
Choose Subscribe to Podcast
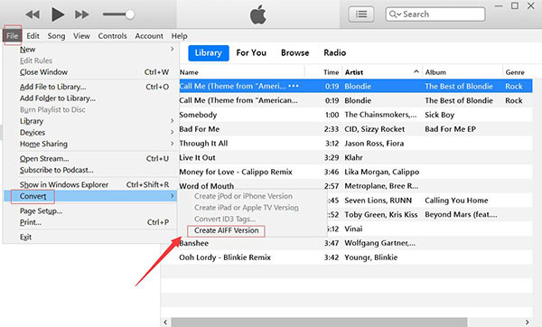click(91, 170)
